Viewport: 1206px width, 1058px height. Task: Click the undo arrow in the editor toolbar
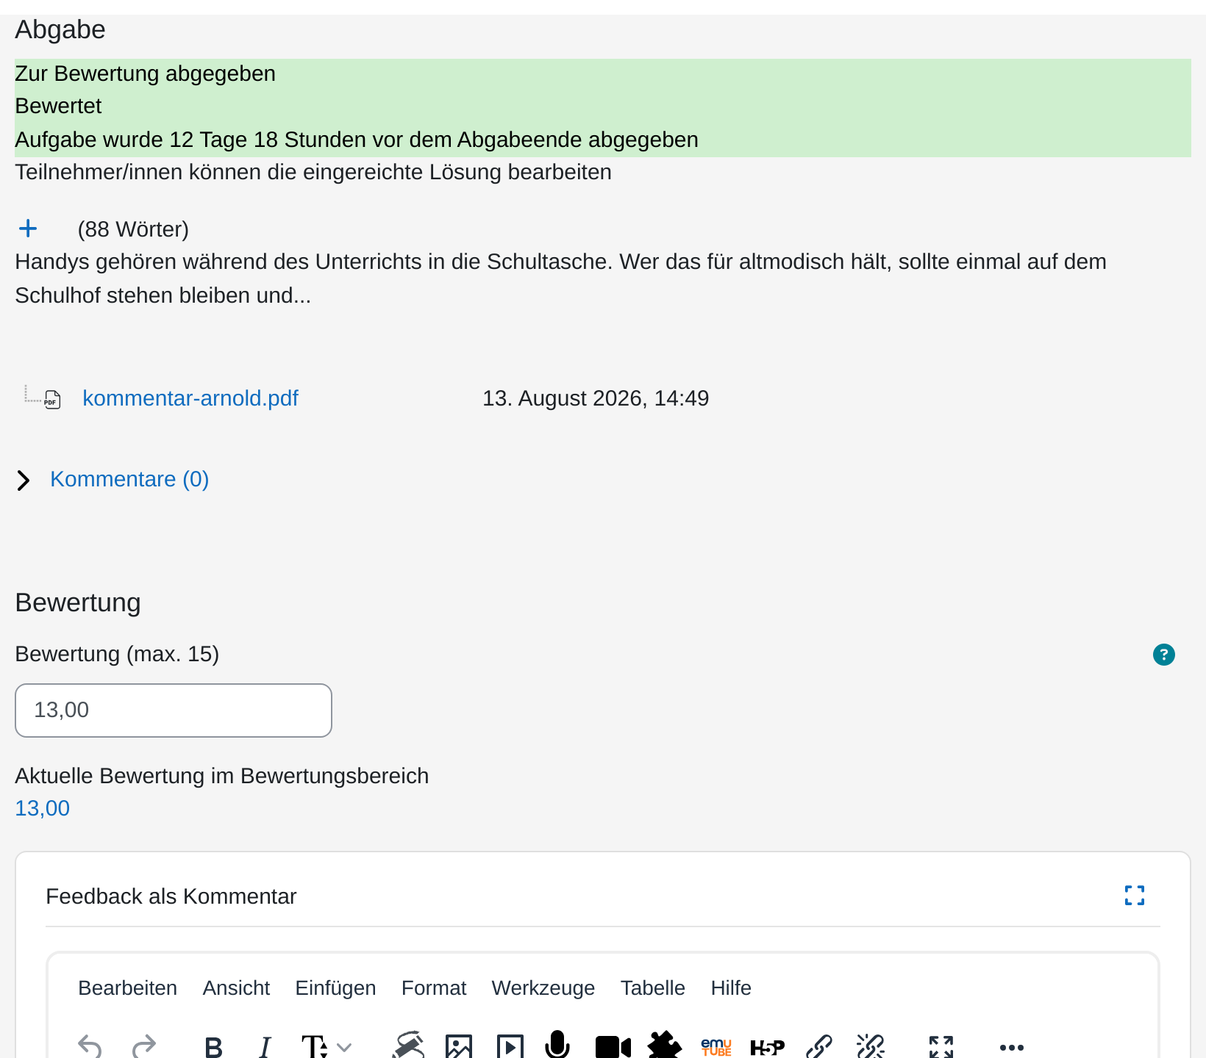coord(90,1046)
